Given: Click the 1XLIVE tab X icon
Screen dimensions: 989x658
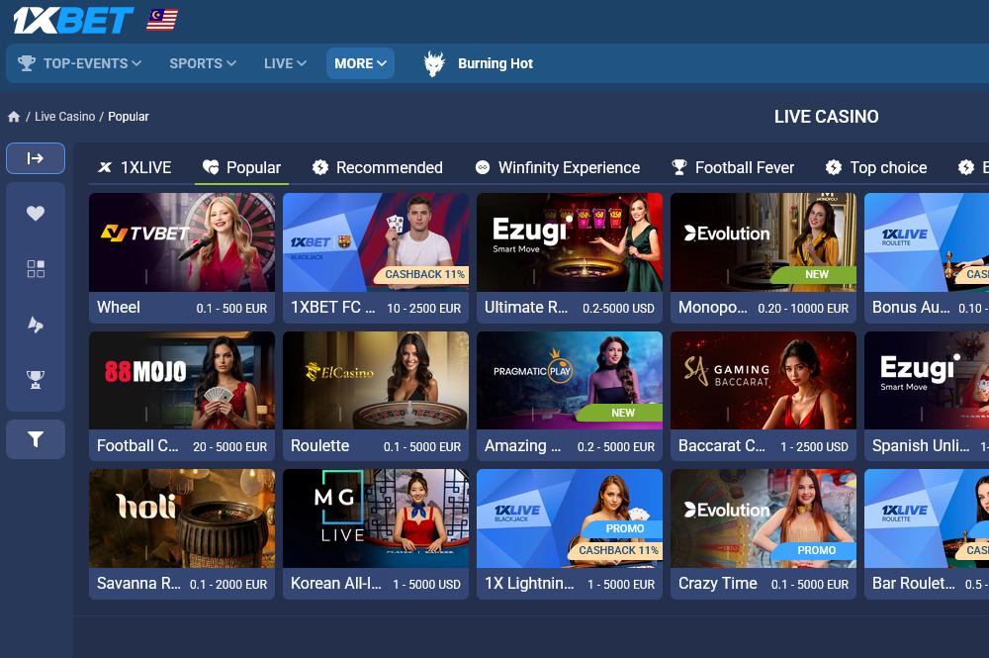Looking at the screenshot, I should (105, 167).
